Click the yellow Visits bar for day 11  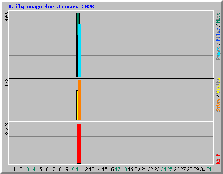click(x=77, y=105)
